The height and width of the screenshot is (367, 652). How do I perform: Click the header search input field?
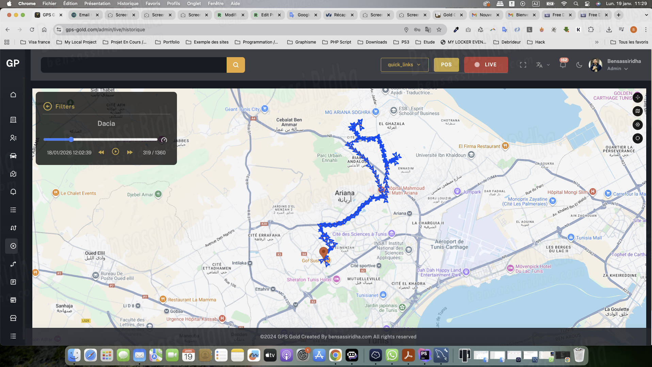(133, 65)
